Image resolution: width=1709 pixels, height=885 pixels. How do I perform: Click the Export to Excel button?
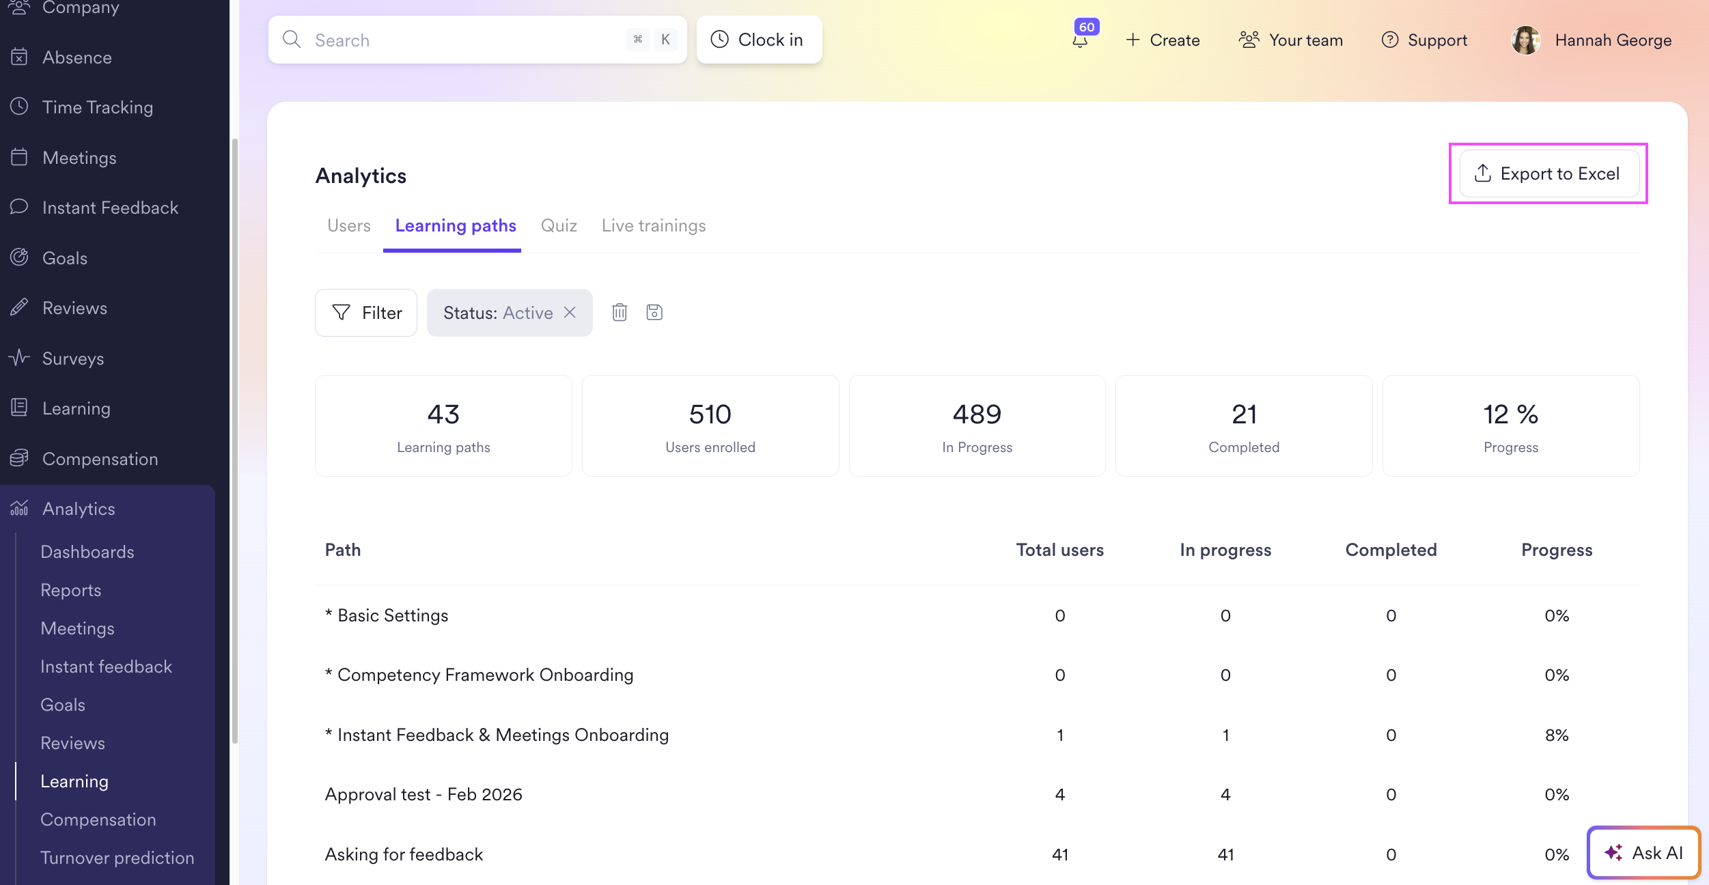[x=1548, y=173]
